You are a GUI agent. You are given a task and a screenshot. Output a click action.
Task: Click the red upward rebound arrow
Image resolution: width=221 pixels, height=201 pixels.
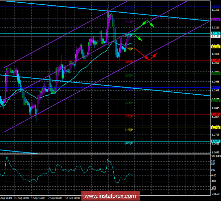(153, 56)
